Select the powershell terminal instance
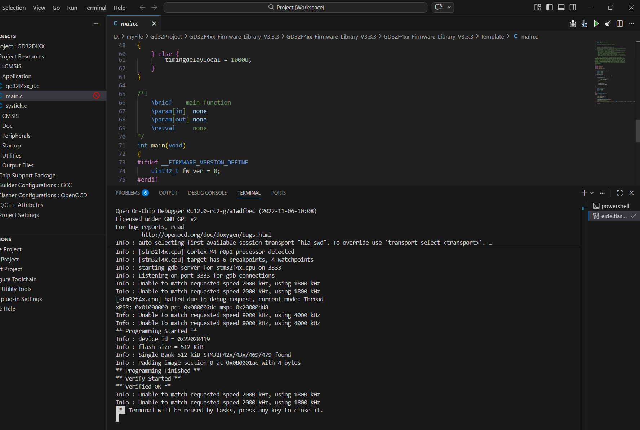Image resolution: width=640 pixels, height=430 pixels. (614, 206)
